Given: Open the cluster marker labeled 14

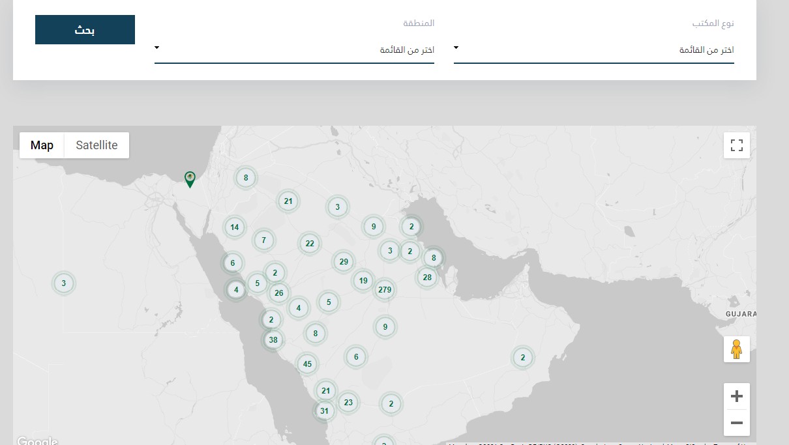Looking at the screenshot, I should pos(235,227).
